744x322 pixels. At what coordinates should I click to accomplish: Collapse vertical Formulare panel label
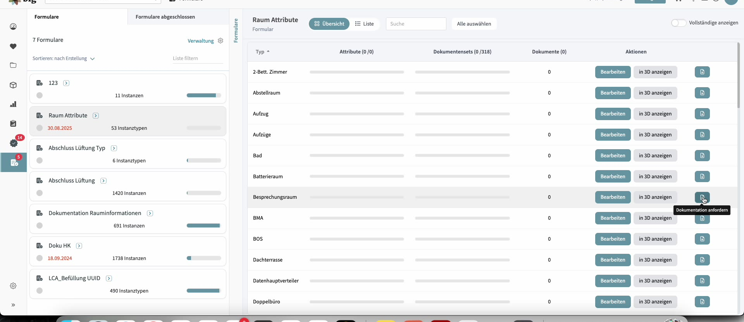pyautogui.click(x=236, y=31)
